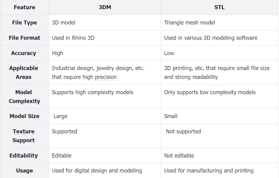Click "3D printing, etc." cell text
This screenshot has width=279, height=178.
coord(217,72)
